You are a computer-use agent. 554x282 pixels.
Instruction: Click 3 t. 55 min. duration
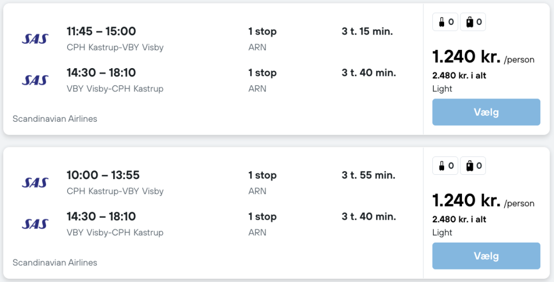point(368,175)
